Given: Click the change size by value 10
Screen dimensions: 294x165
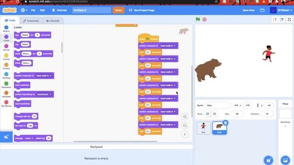Looking at the screenshot, I should 34,116.
